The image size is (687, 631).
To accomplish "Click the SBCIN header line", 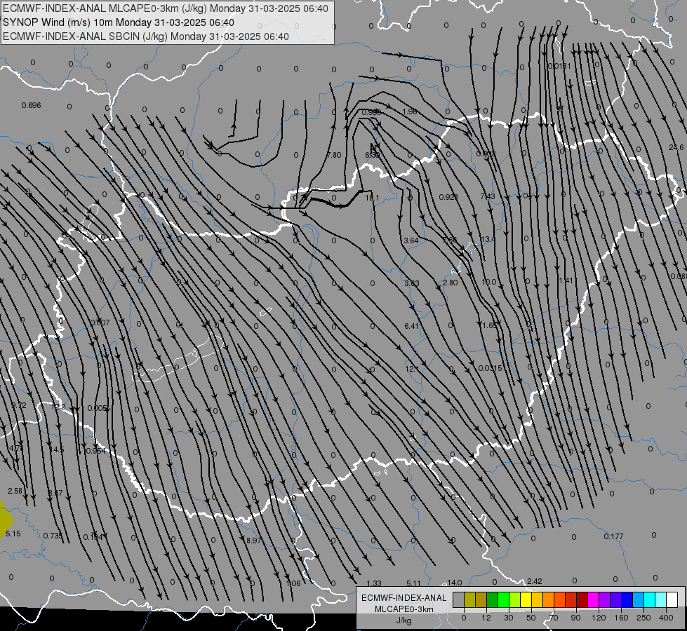I will point(146,36).
